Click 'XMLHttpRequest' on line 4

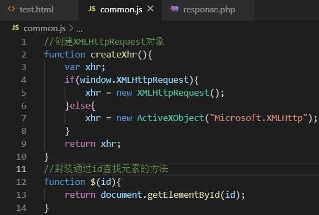tap(152, 80)
